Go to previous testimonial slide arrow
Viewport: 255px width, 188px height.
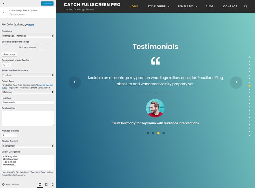coord(75,82)
